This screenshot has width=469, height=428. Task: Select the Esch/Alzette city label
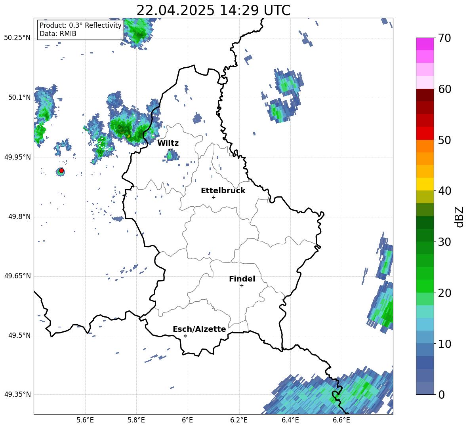pos(199,329)
